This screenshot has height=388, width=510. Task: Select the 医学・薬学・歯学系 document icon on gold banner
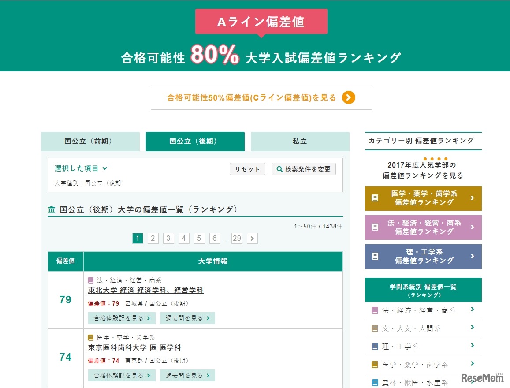point(376,198)
